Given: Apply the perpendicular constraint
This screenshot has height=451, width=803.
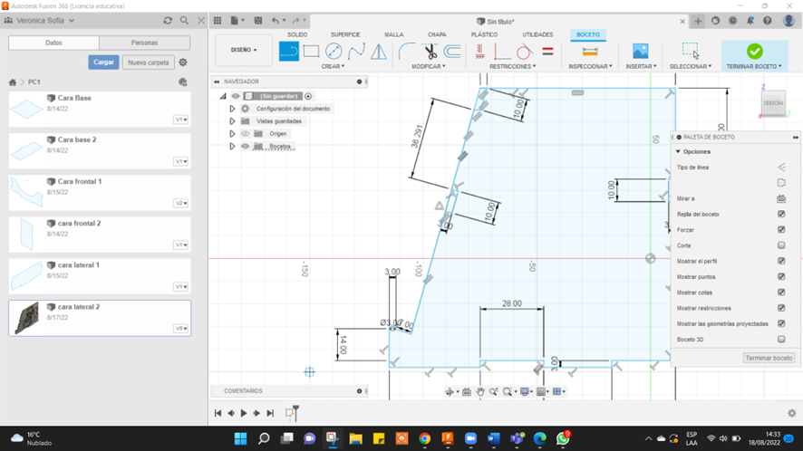Looking at the screenshot, I should tap(501, 52).
